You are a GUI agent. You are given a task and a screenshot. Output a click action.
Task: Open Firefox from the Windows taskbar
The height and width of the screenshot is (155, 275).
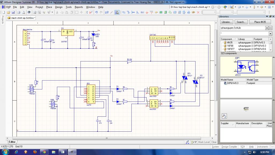click(x=35, y=152)
